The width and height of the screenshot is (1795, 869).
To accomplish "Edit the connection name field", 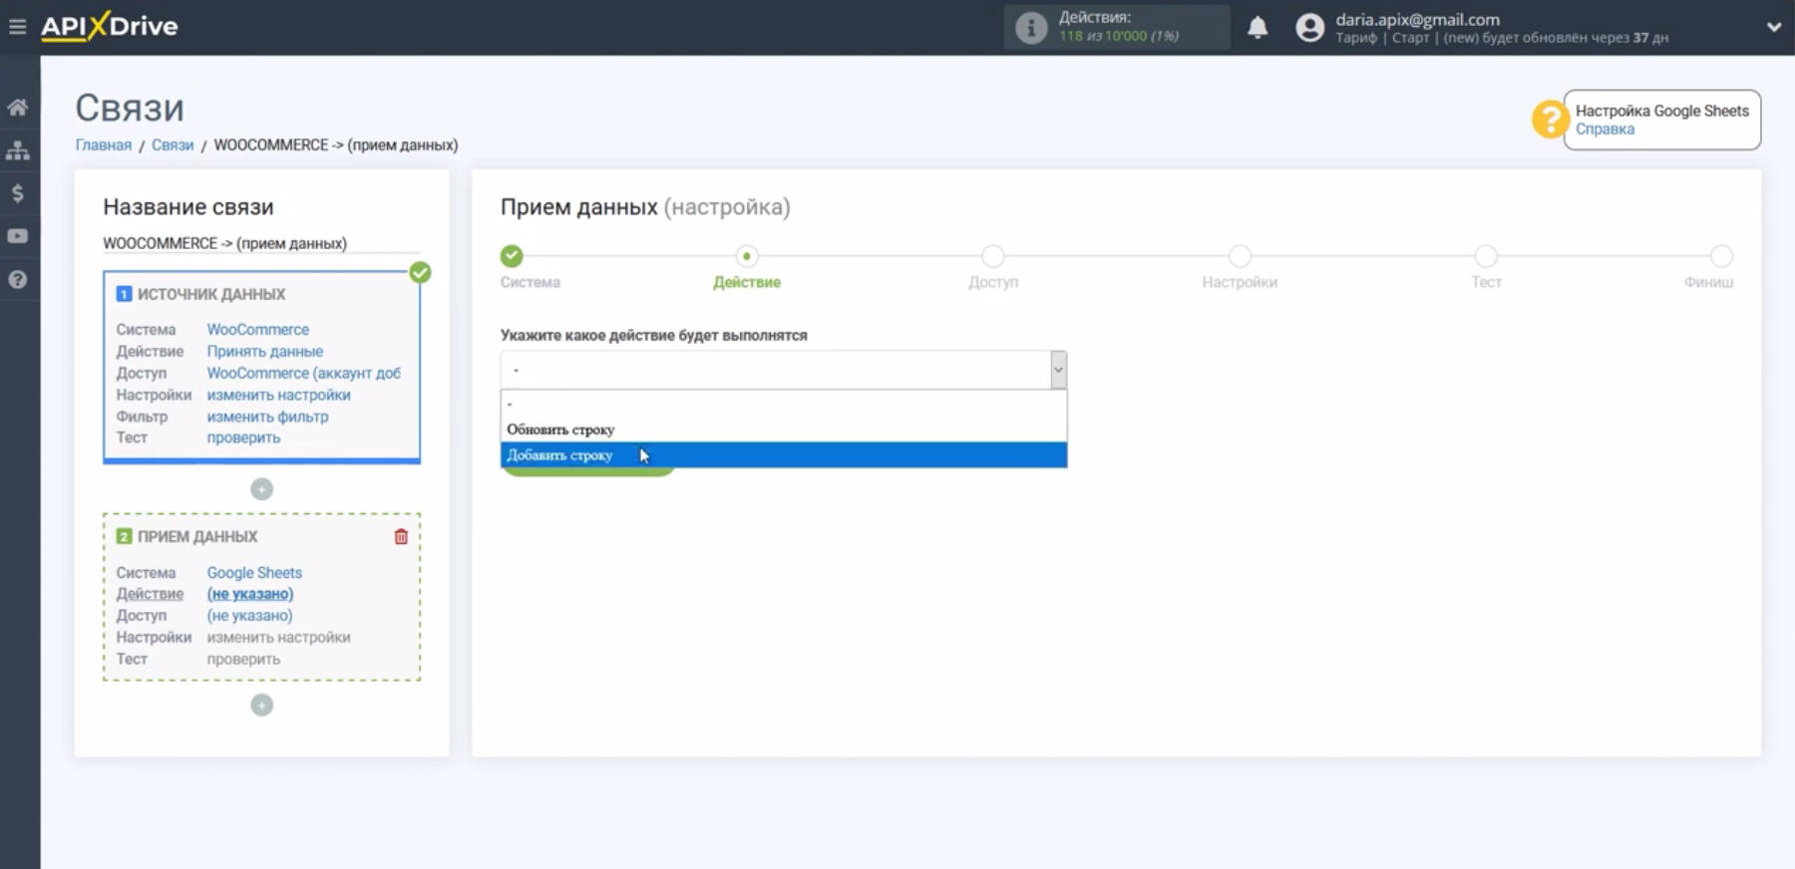I will pyautogui.click(x=261, y=243).
